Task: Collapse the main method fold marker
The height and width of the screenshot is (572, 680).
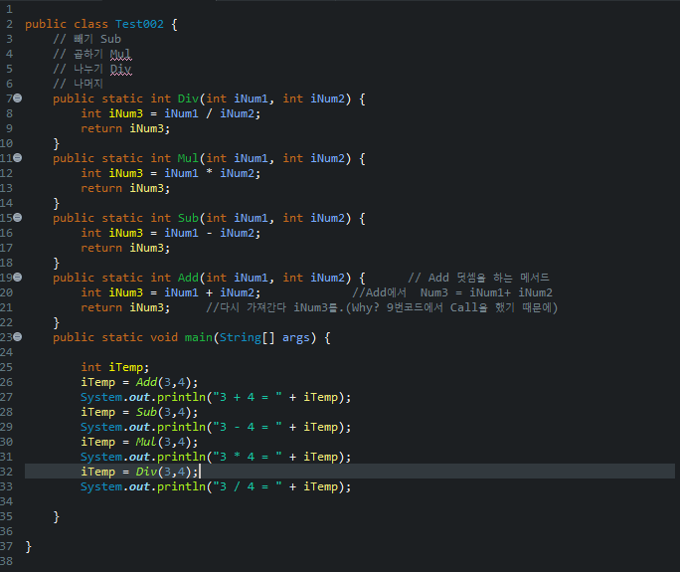Action: coord(17,337)
